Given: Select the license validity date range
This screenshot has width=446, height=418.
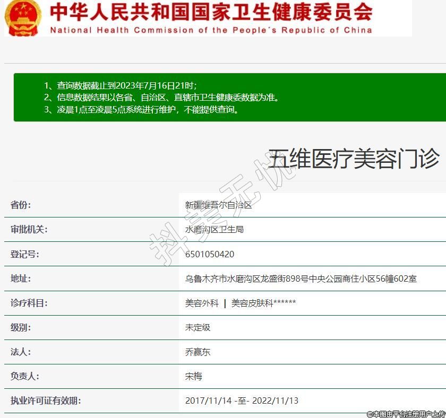Looking at the screenshot, I should pyautogui.click(x=242, y=400).
